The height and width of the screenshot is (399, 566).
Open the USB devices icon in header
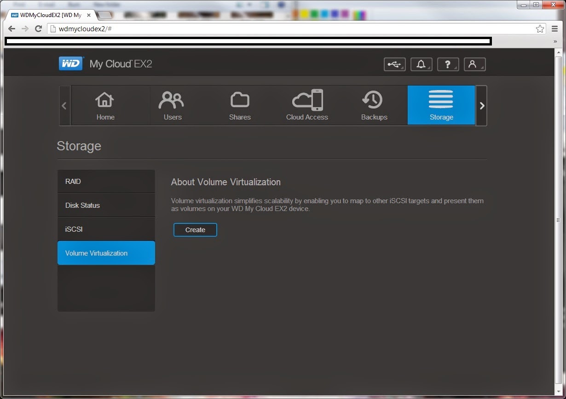coord(395,64)
